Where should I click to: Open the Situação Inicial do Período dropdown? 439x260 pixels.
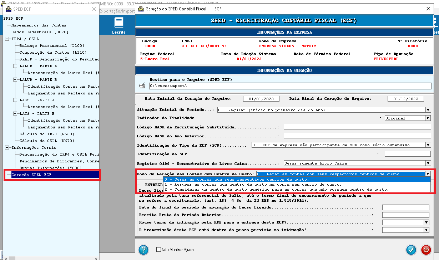tap(428, 110)
